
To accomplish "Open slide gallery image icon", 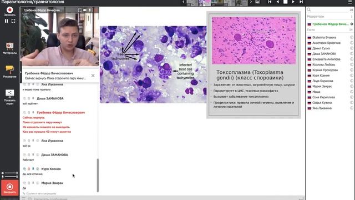I will pyautogui.click(x=257, y=2).
